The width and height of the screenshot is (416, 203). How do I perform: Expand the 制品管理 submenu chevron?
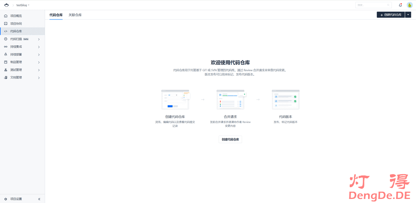pos(39,62)
